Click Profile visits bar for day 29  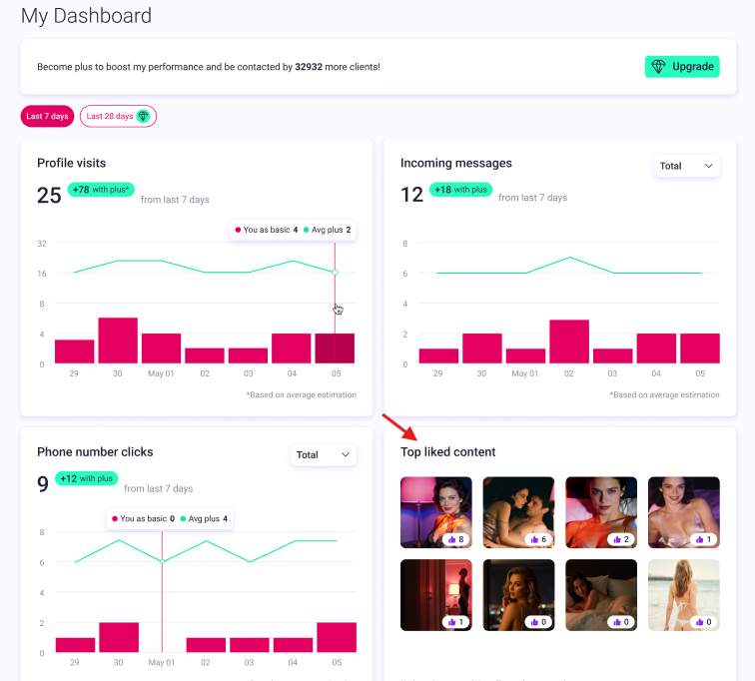tap(75, 351)
